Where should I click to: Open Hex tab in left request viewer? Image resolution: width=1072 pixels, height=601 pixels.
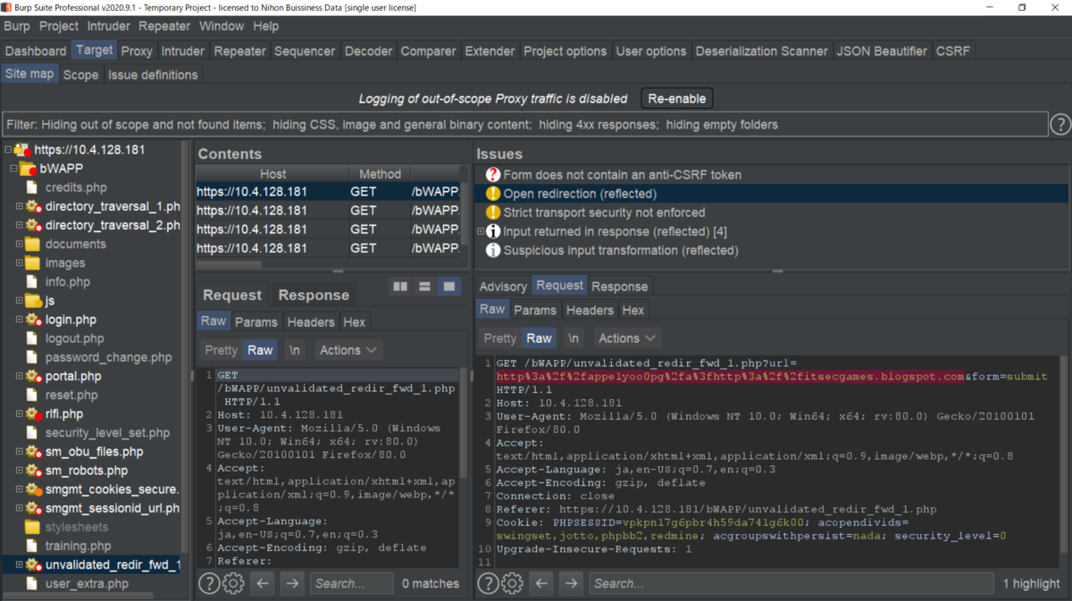pyautogui.click(x=354, y=321)
